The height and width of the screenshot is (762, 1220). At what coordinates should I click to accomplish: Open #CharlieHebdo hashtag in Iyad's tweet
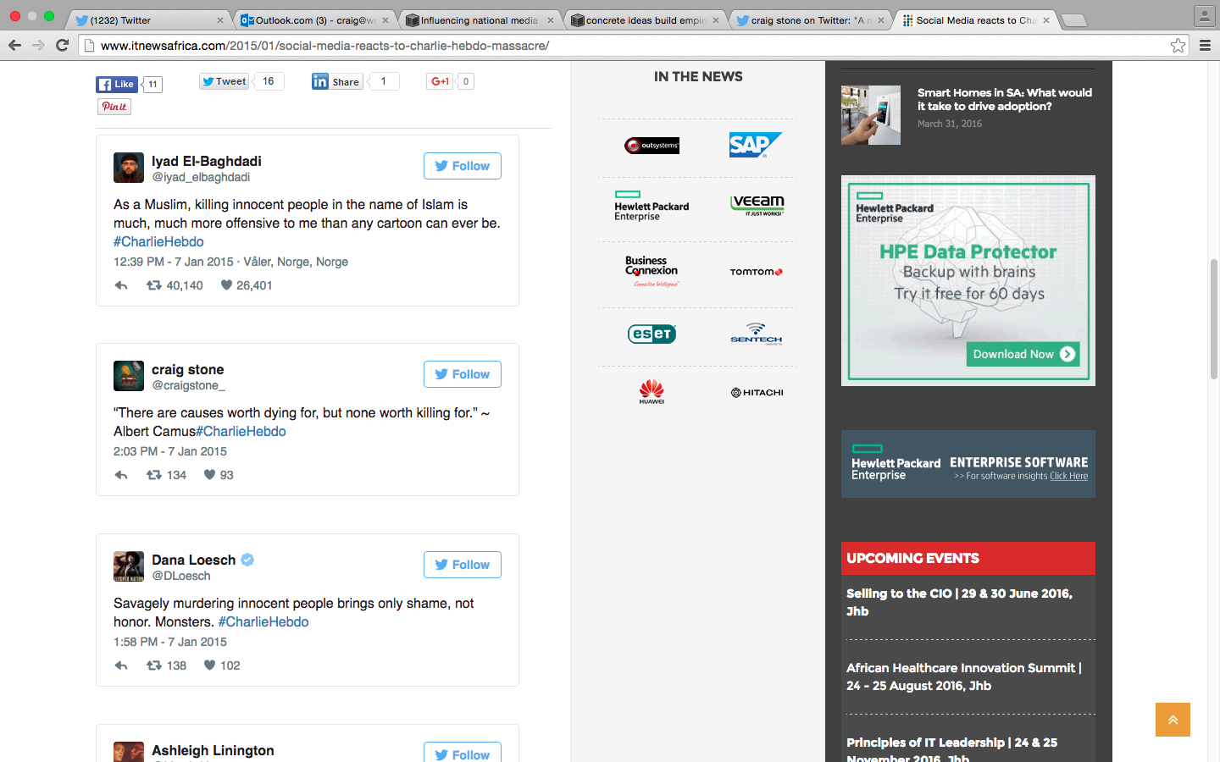pyautogui.click(x=158, y=242)
